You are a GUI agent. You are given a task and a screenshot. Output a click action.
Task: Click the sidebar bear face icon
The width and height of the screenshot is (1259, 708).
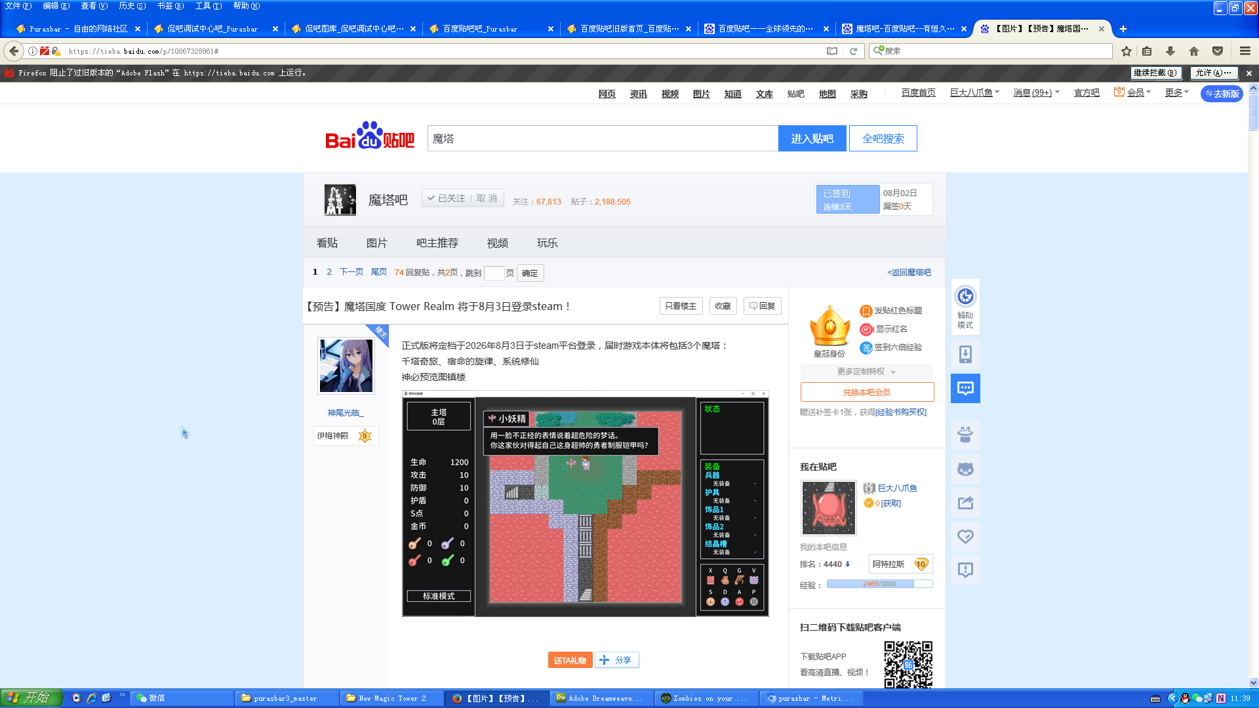click(965, 469)
